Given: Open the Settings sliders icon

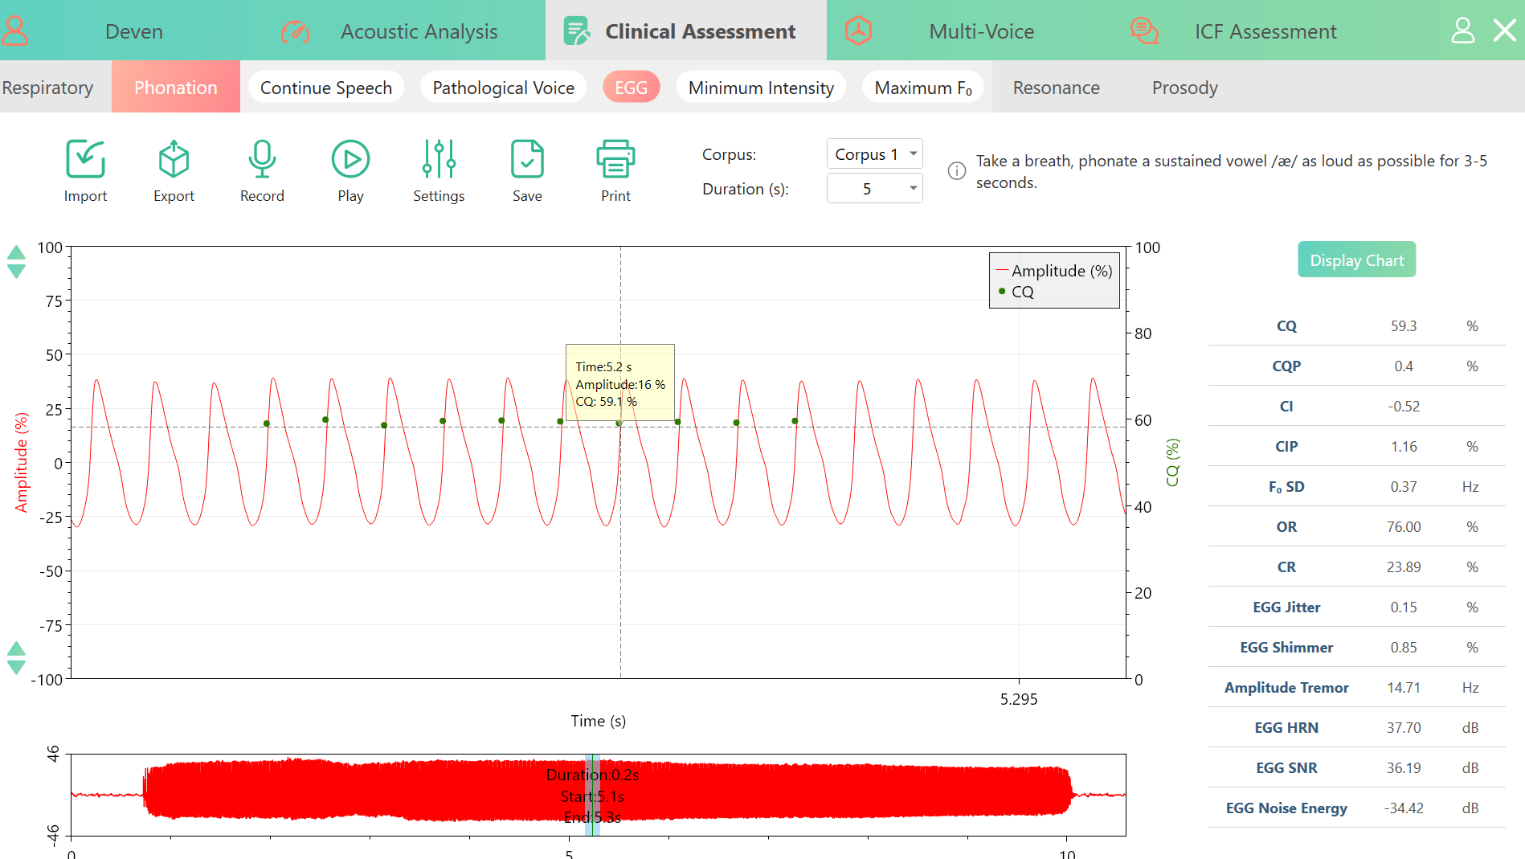Looking at the screenshot, I should 439,159.
